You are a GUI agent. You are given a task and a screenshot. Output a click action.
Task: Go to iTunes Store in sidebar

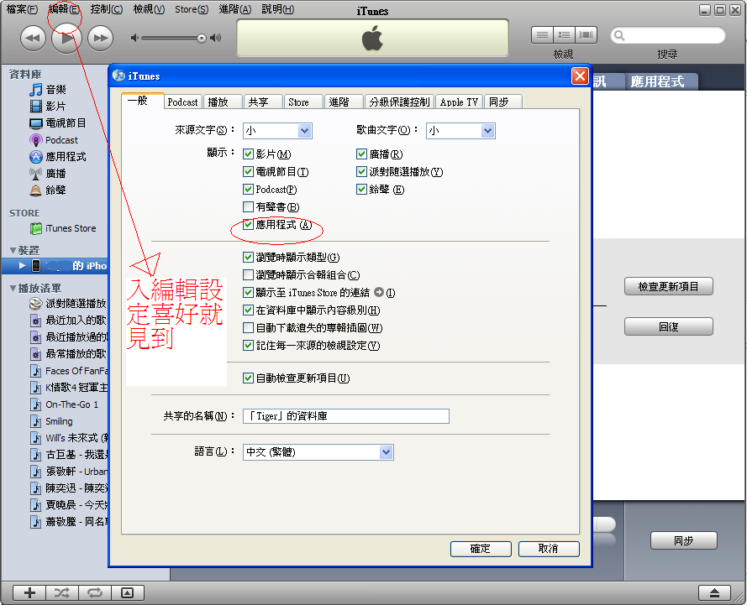point(71,228)
